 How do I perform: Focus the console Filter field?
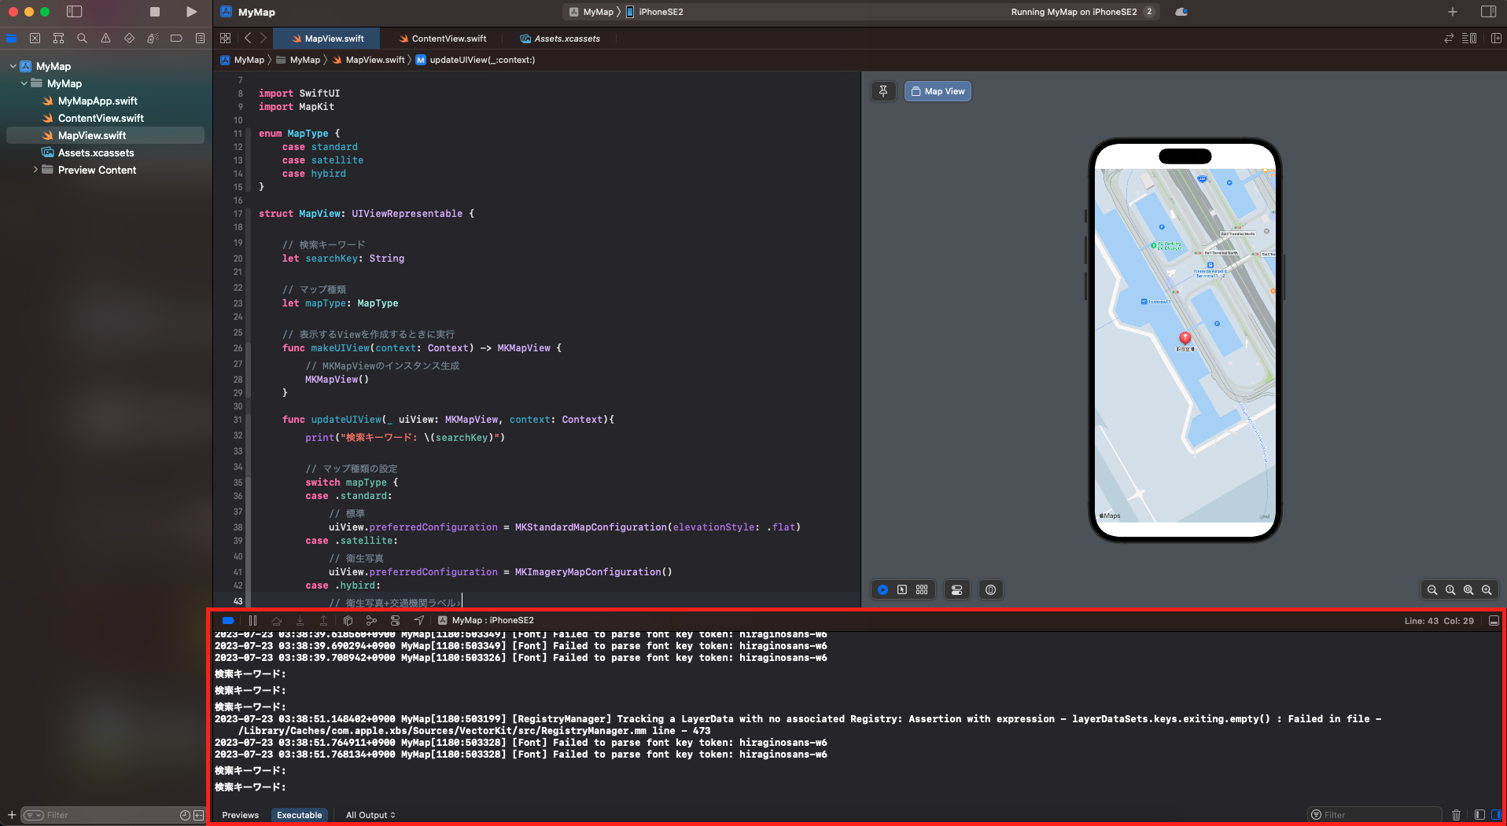click(x=1375, y=815)
